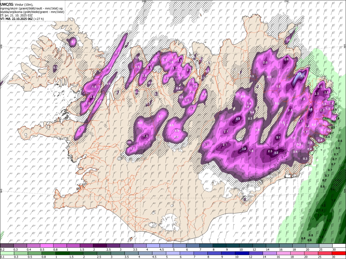This screenshot has width=346, height=259.
Task: Click the legend line starting "rigning/skúrir"
Action: [x=31, y=8]
